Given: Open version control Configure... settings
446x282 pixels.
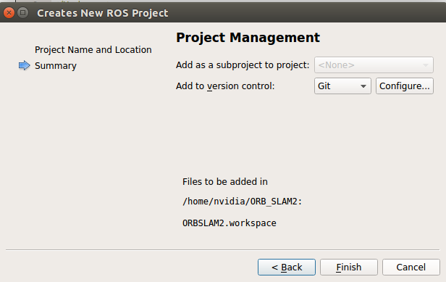Looking at the screenshot, I should [405, 86].
